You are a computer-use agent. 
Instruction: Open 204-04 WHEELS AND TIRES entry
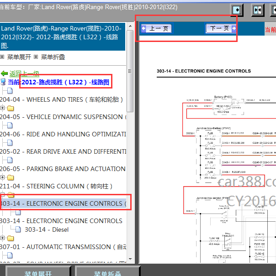click(61, 99)
